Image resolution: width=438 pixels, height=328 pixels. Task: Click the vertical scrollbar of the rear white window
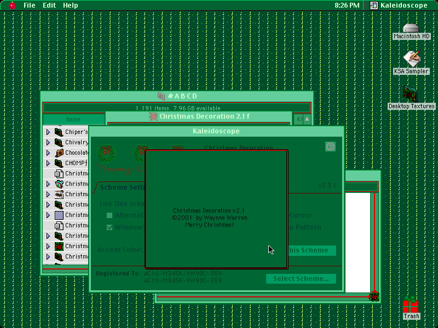(374, 242)
